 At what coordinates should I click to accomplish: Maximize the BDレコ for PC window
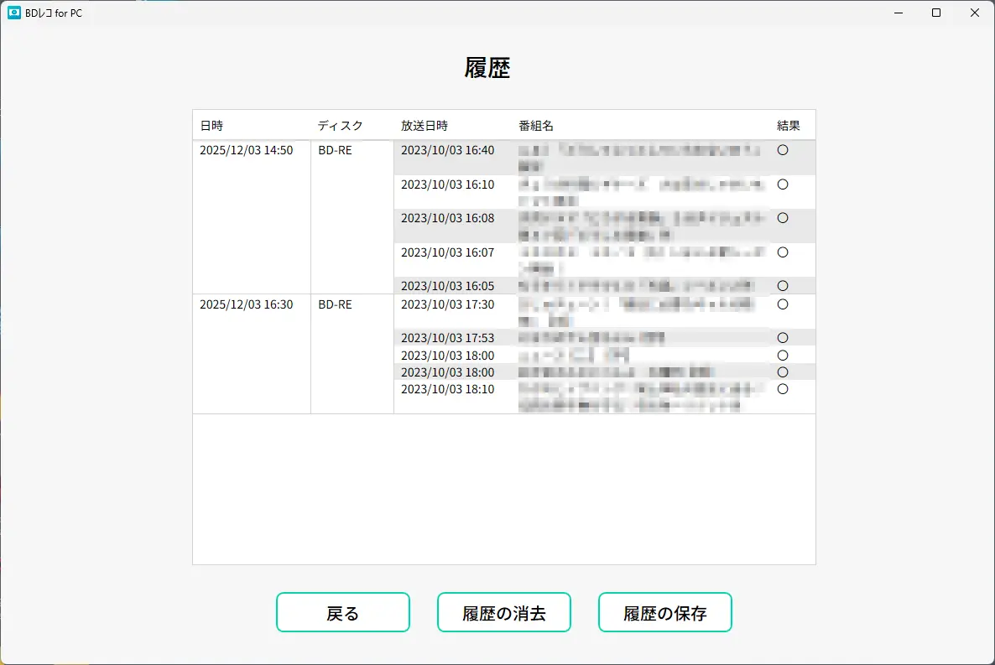(x=936, y=13)
